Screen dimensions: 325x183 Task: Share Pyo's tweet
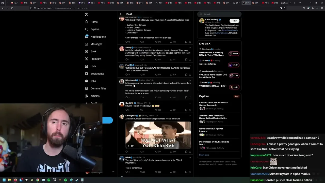click(x=190, y=75)
